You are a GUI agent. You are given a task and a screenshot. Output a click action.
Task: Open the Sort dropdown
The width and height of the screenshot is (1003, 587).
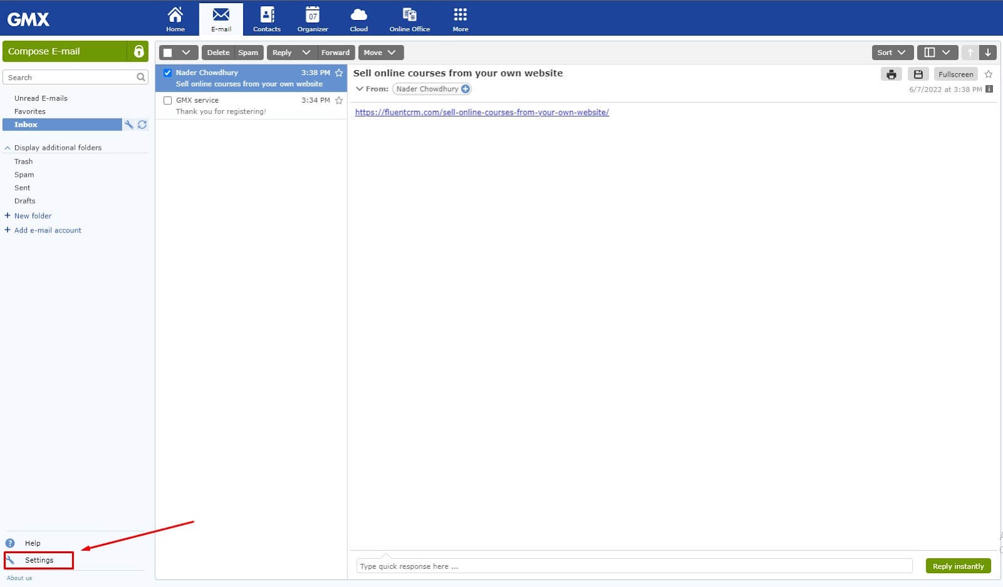coord(892,53)
